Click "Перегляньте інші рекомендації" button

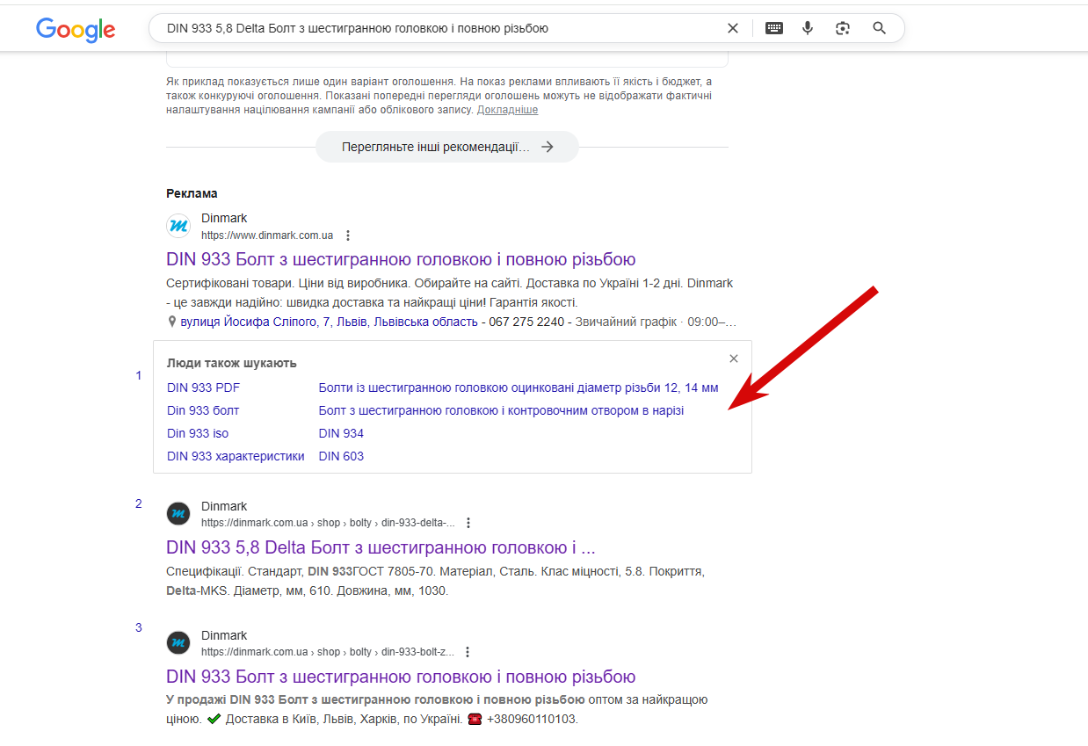[446, 147]
